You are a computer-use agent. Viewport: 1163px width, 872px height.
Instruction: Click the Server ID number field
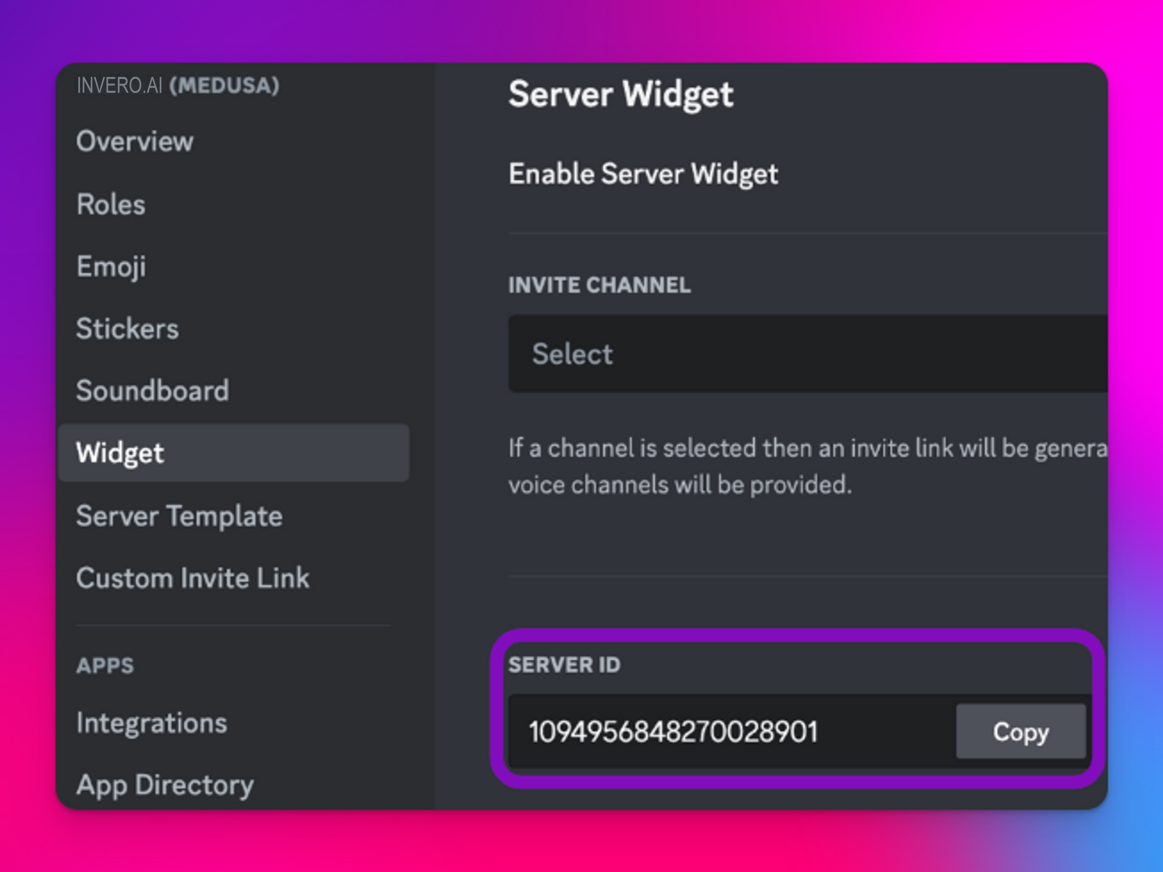coord(732,731)
